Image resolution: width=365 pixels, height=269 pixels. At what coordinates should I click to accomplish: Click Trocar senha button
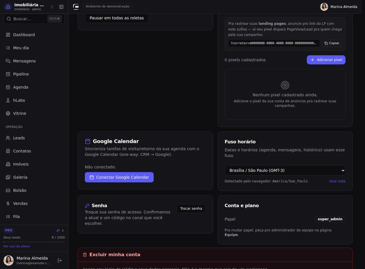(x=191, y=209)
